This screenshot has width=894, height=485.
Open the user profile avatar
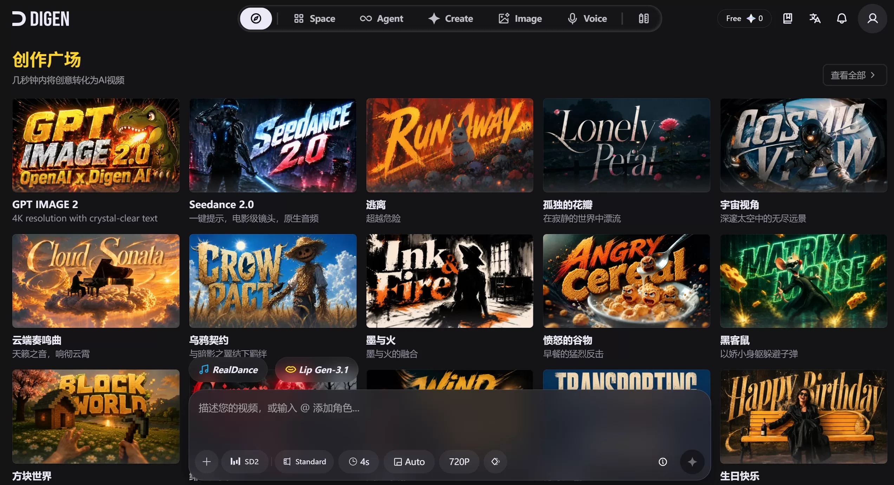point(872,18)
